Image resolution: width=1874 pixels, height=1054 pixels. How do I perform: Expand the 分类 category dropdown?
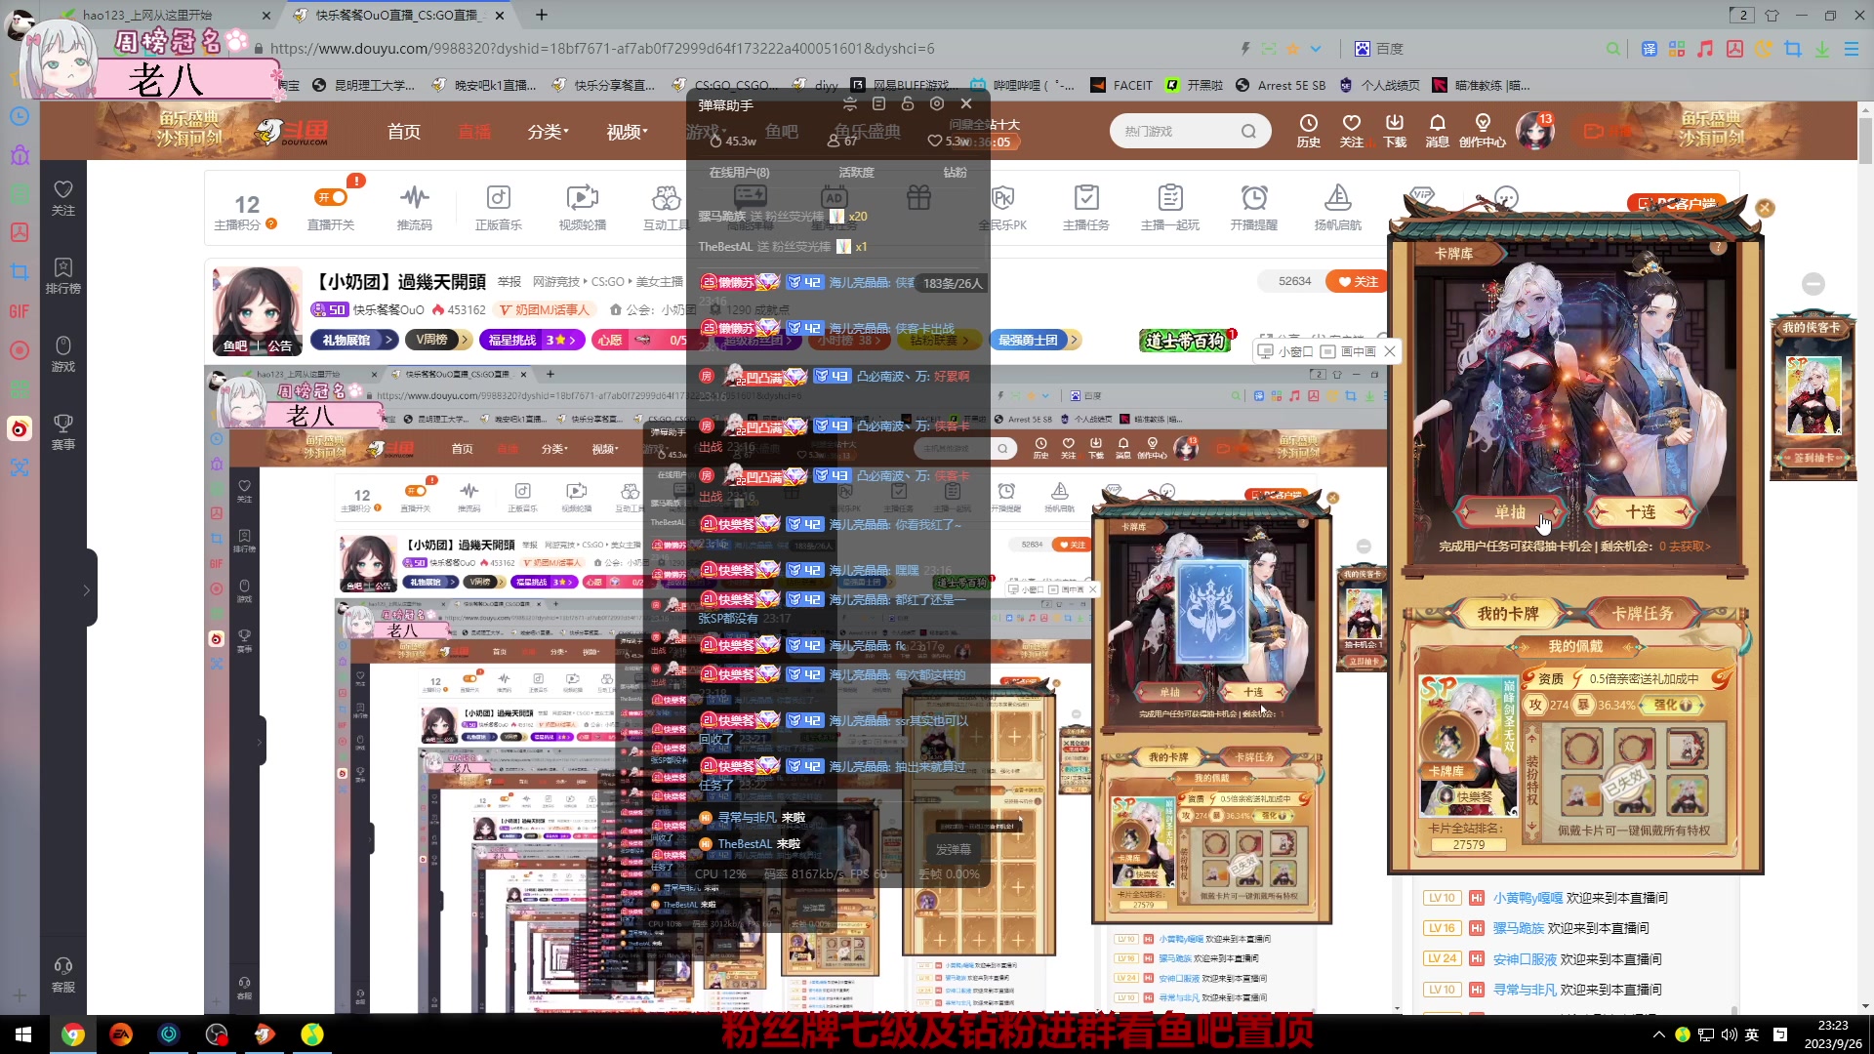point(548,131)
